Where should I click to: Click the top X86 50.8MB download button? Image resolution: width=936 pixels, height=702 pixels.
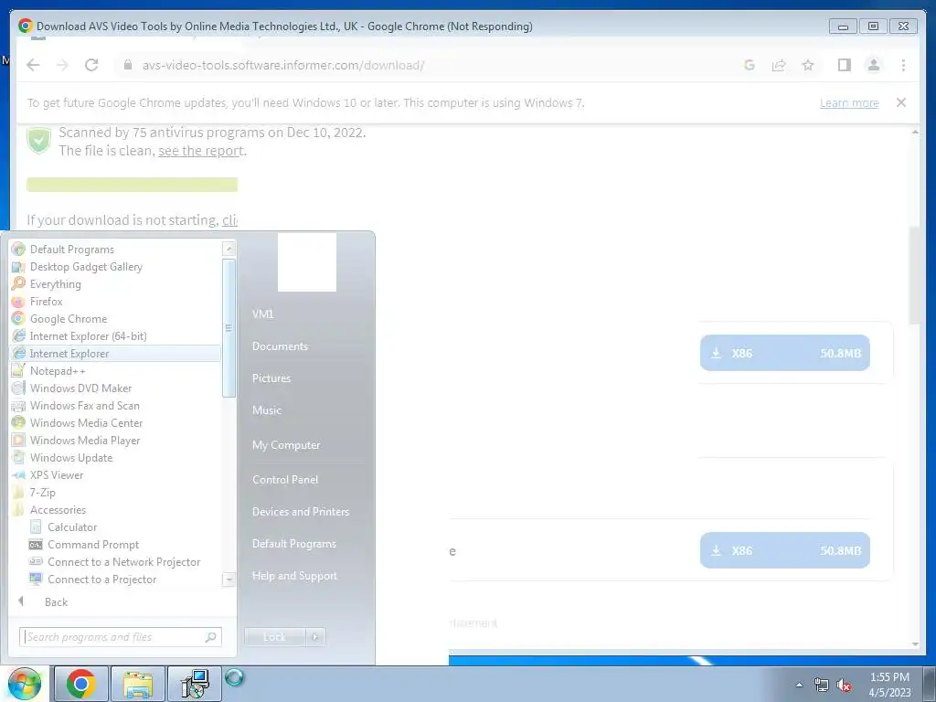pyautogui.click(x=784, y=353)
